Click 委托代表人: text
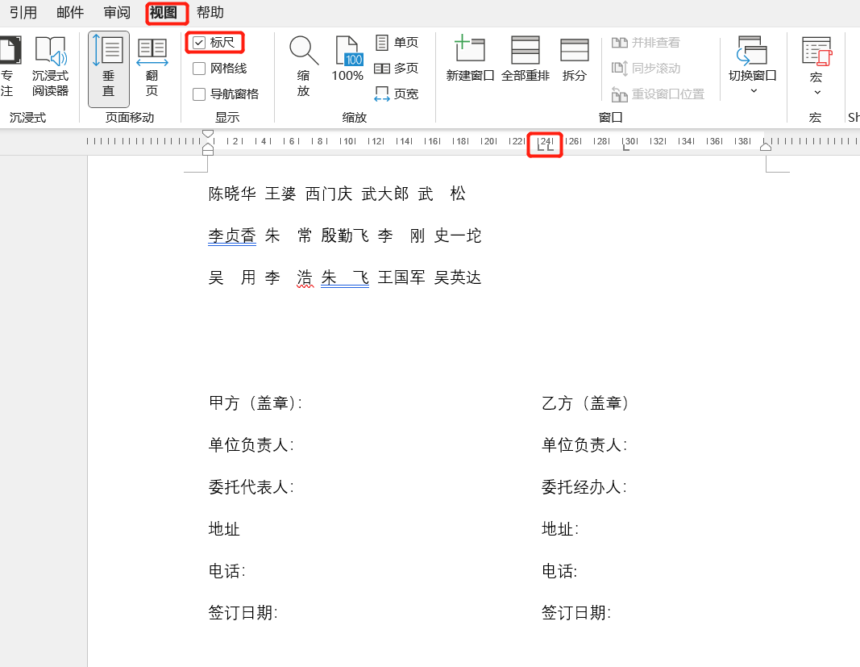The height and width of the screenshot is (667, 860). [x=251, y=487]
